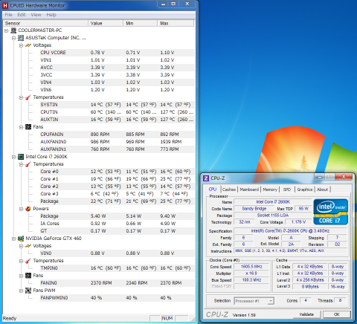The height and width of the screenshot is (324, 357).
Task: Maximize the CPUID Hardware Monitor window
Action: coord(173,4)
